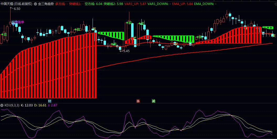277x139 pixels.
Task: Select the 金三角趋势 indicator name
Action: tap(46, 4)
